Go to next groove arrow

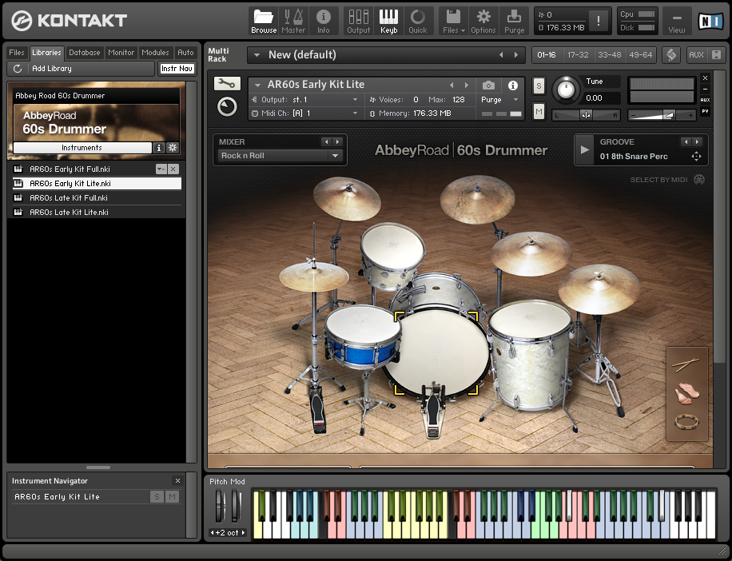[697, 142]
